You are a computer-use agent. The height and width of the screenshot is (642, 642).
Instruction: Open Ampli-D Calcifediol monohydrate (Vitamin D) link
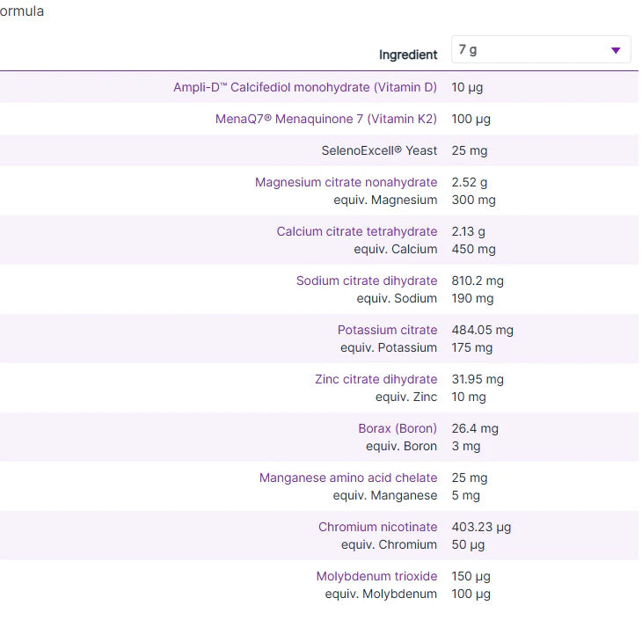coord(304,87)
